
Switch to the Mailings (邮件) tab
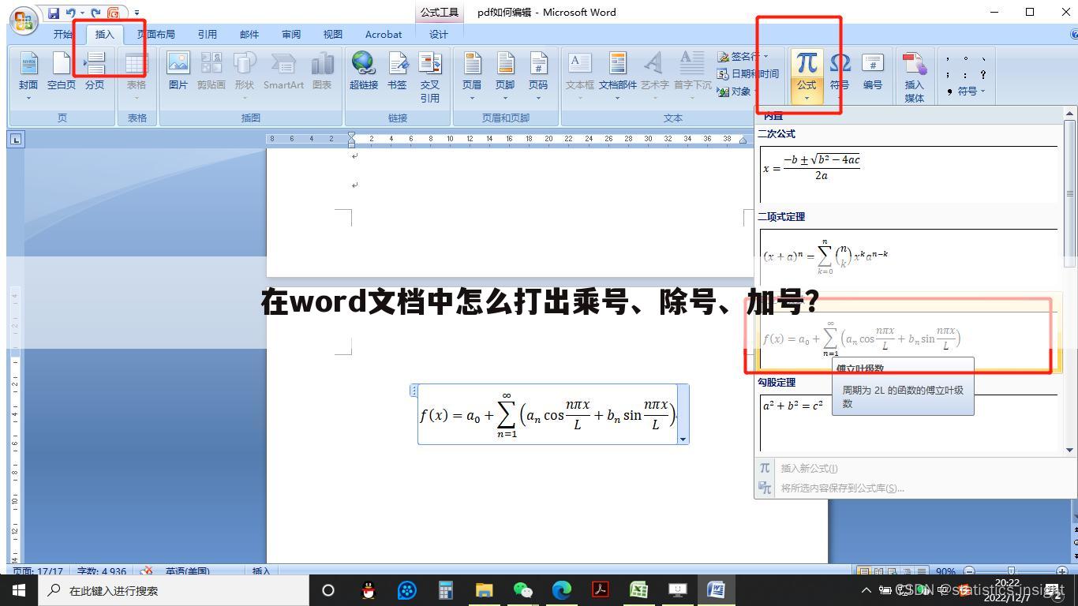[249, 34]
